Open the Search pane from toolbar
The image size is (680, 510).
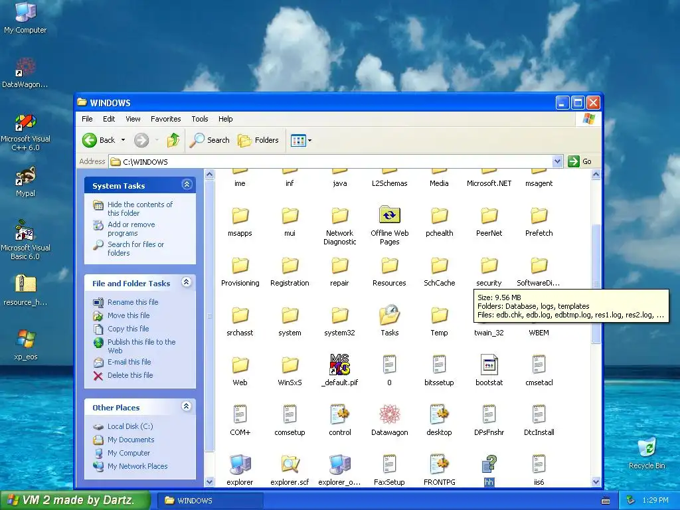(209, 140)
